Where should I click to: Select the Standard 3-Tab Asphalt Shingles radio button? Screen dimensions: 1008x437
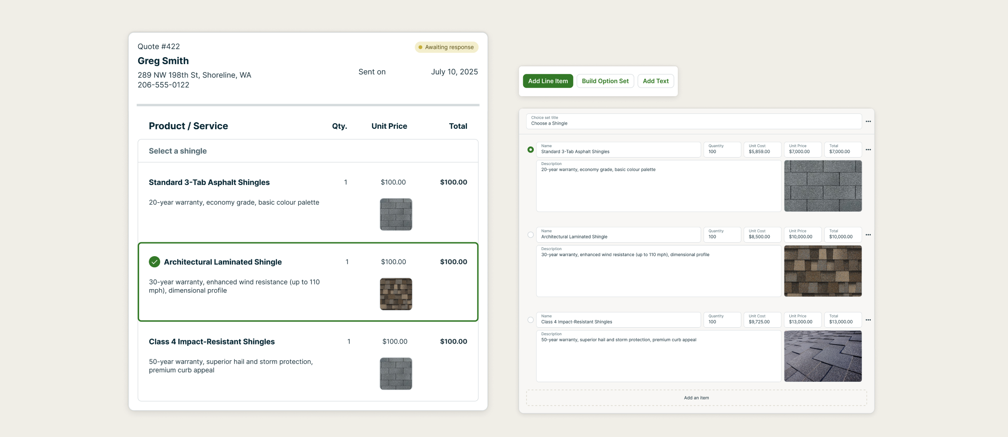531,150
